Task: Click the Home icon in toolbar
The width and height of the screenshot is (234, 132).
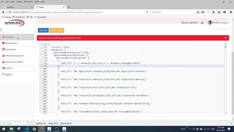Action: pyautogui.click(x=219, y=12)
